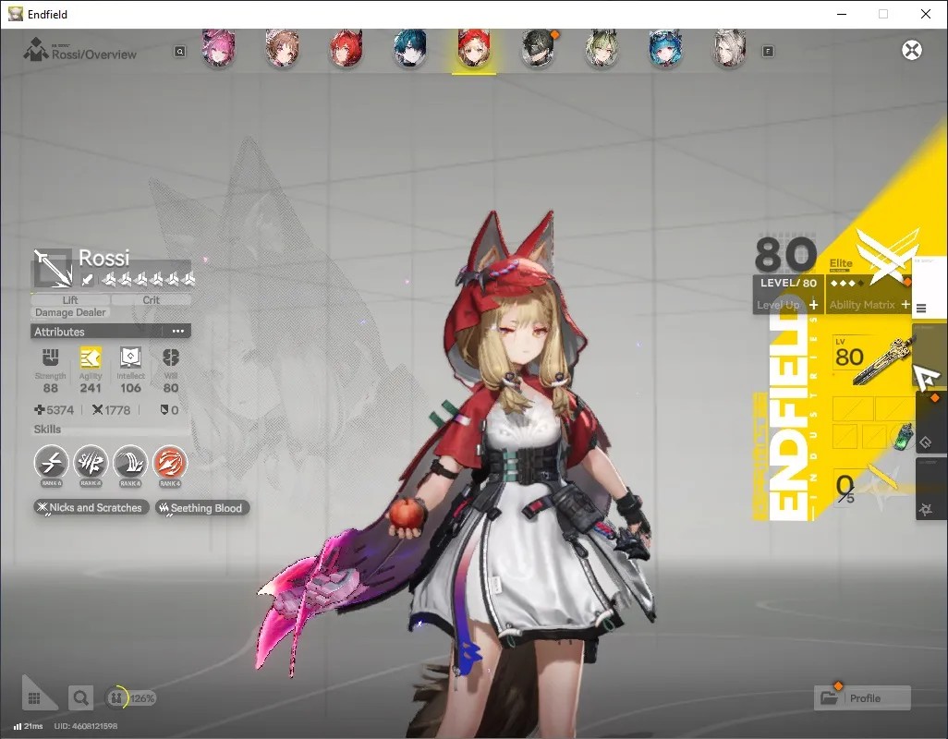Select the masked dark-armored operator portrait

pos(538,48)
